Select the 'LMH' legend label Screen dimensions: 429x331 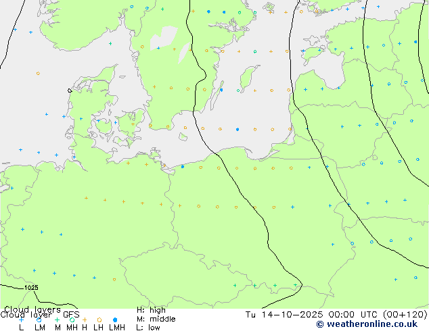tap(117, 328)
